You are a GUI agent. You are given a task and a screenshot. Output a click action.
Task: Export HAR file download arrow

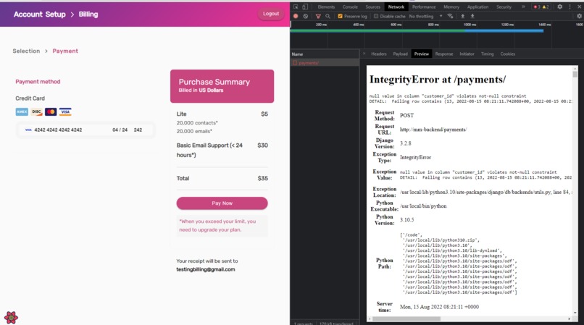(x=472, y=17)
